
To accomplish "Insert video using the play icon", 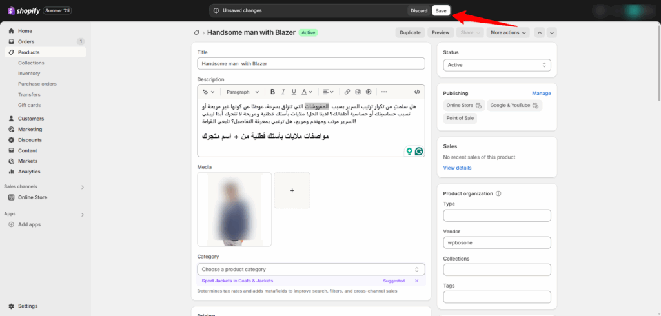I will point(369,92).
